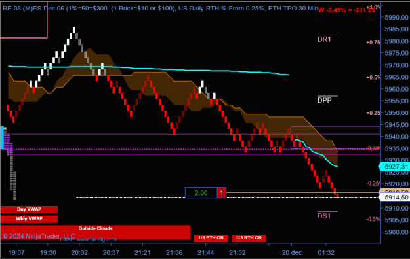Screen dimensions: 410x259
Task: Click the 5990,00 price axis label
Action: point(396,18)
